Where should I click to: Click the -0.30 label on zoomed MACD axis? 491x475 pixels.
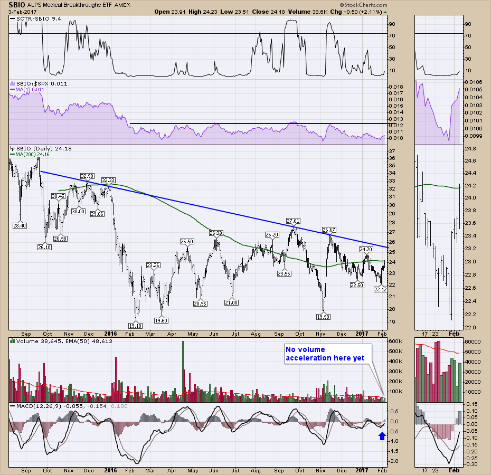pos(471,464)
